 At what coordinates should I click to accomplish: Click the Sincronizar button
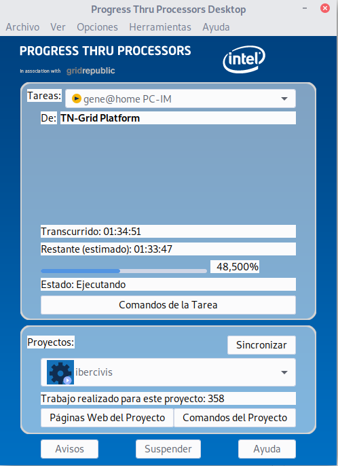[x=261, y=345]
